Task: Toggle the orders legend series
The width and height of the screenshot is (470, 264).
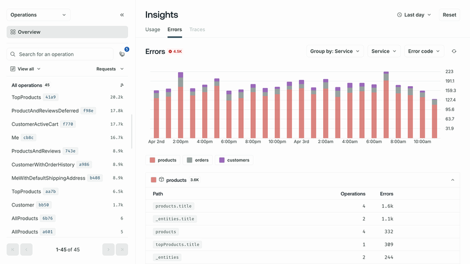Action: point(198,160)
